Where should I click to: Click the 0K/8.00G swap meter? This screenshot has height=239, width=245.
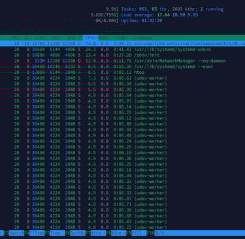107,21
